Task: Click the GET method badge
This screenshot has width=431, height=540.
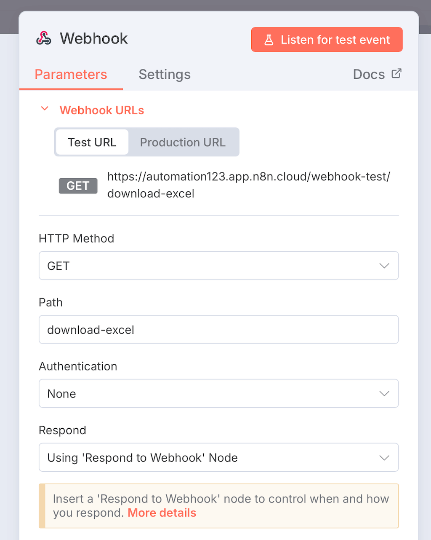Action: pos(78,186)
